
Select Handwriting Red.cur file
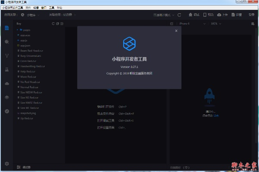[x=33, y=66]
